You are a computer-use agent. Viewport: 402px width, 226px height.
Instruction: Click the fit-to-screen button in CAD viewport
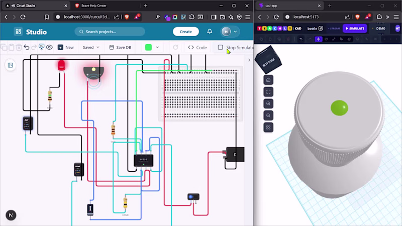tap(268, 92)
